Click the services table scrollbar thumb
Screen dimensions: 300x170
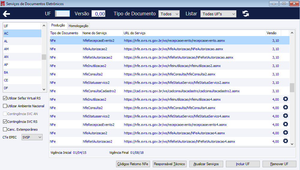click(292, 88)
